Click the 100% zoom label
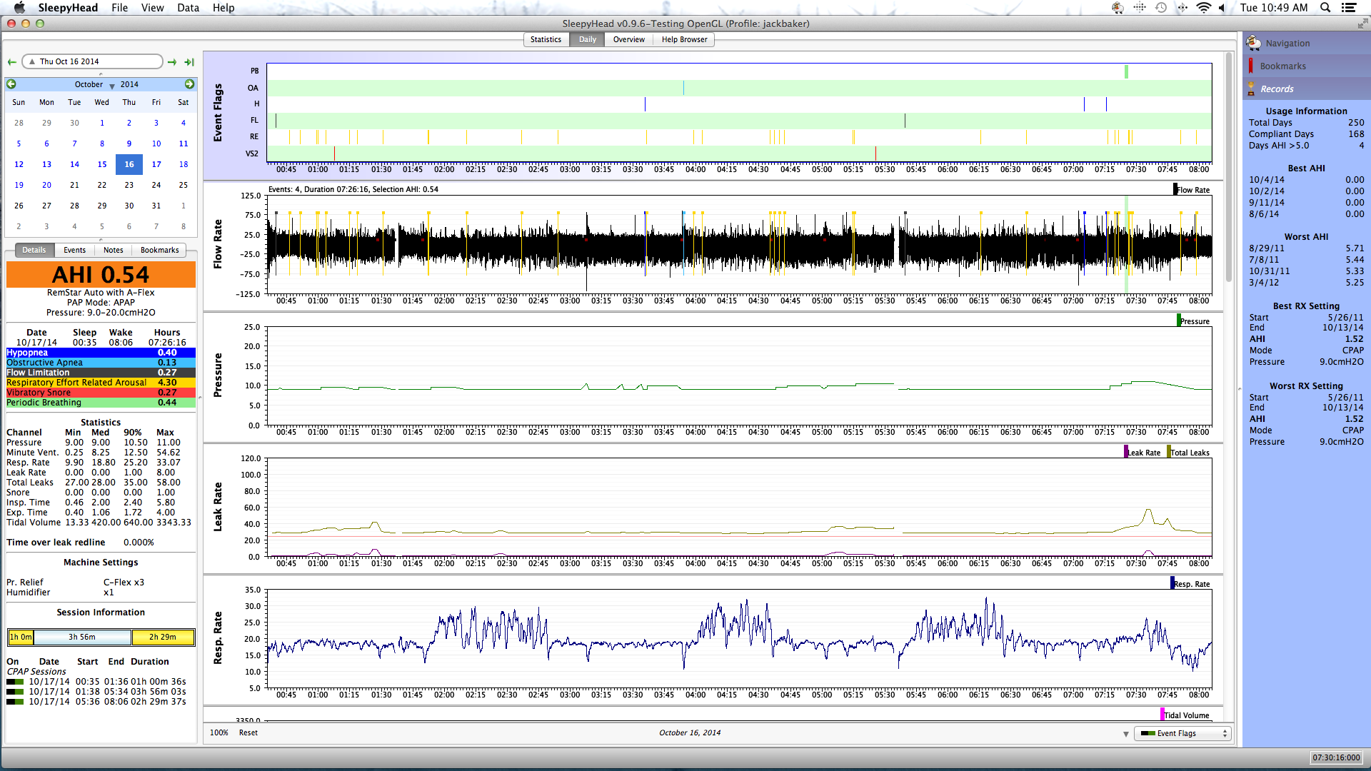 click(219, 733)
